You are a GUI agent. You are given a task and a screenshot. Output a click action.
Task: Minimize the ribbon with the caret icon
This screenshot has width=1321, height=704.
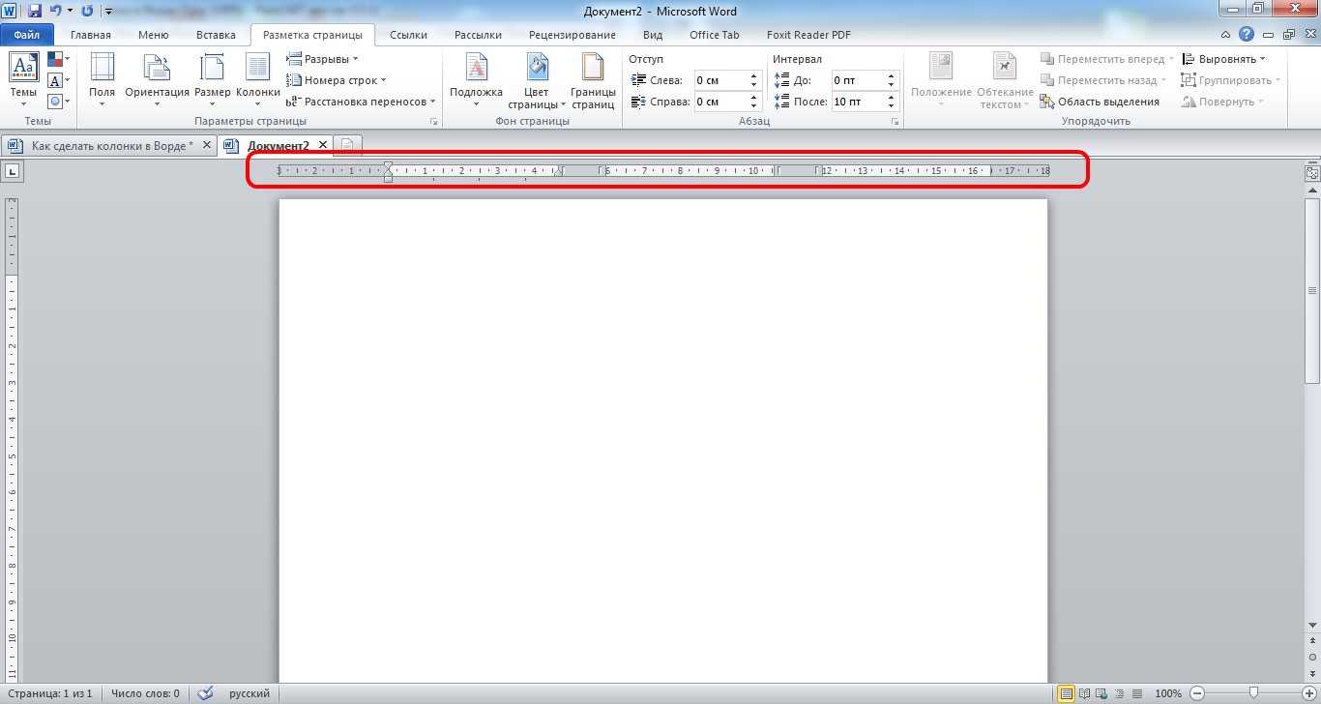coord(1226,34)
